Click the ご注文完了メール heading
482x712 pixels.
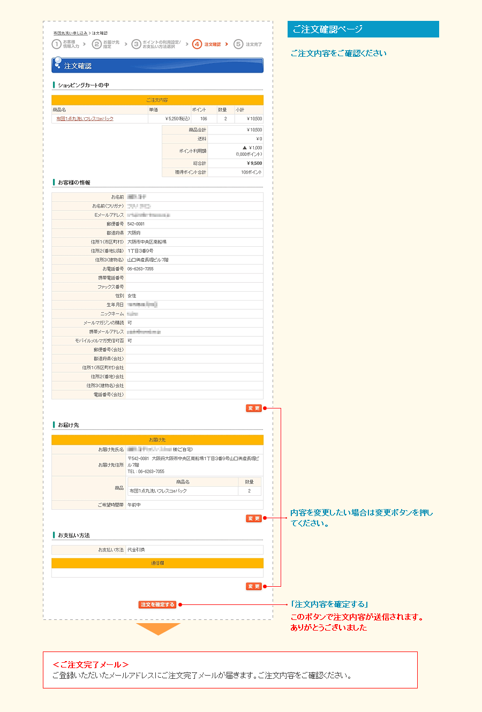(x=91, y=664)
